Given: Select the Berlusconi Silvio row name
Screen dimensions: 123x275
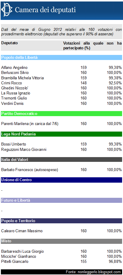Looking at the screenshot, I should 15,72.
